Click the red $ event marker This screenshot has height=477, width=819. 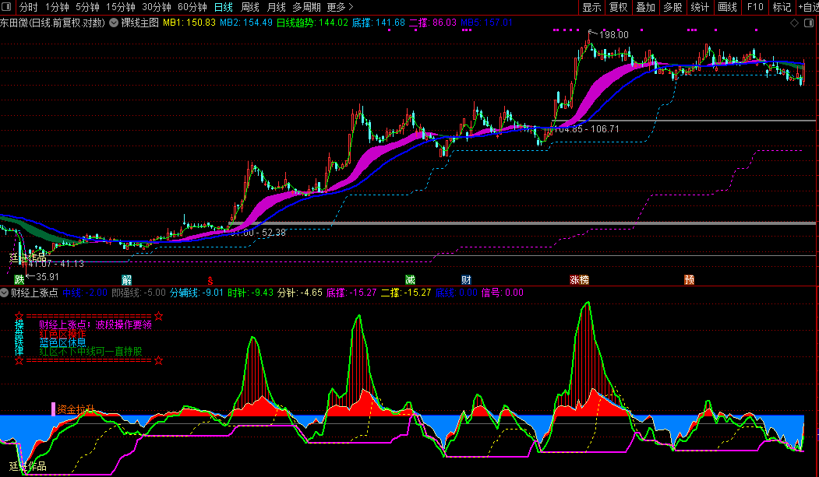coord(210,281)
